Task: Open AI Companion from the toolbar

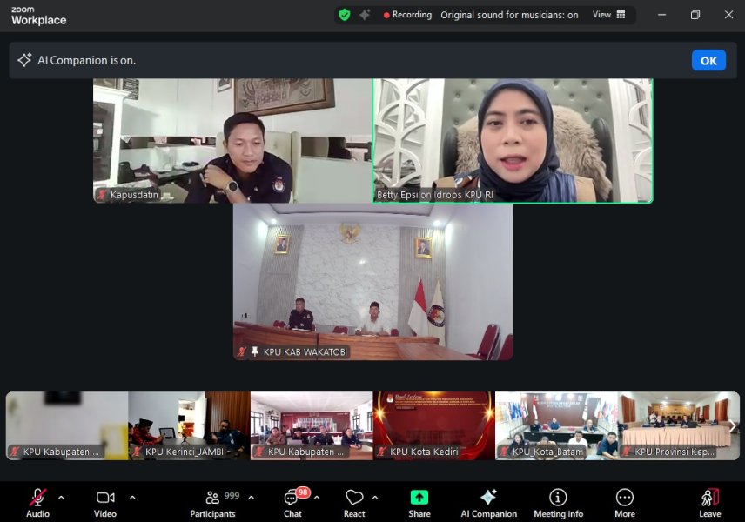Action: pos(488,502)
